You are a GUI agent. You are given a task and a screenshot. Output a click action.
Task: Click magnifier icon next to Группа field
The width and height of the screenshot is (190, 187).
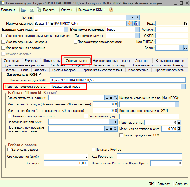pyautogui.click(x=137, y=17)
